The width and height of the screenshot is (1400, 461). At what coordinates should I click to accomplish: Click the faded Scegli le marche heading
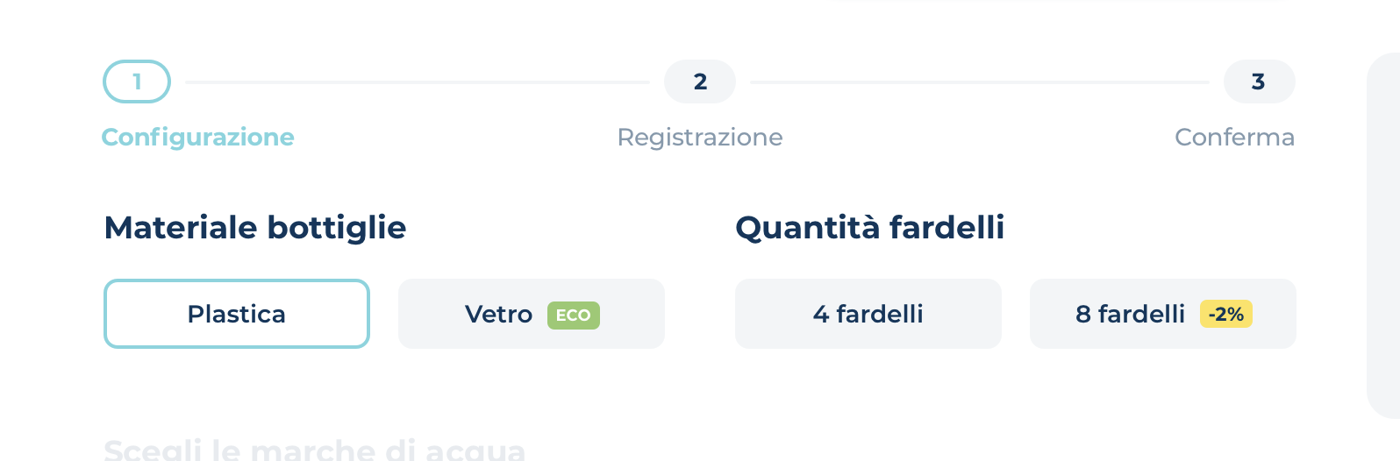(x=314, y=450)
